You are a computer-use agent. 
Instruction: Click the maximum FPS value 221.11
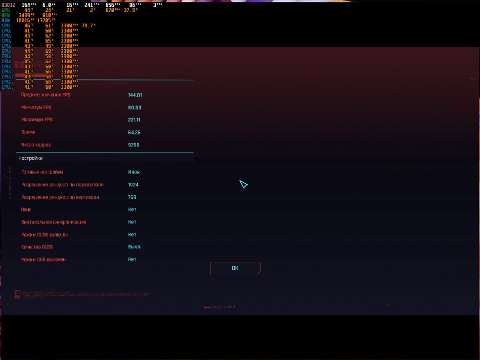pyautogui.click(x=134, y=120)
